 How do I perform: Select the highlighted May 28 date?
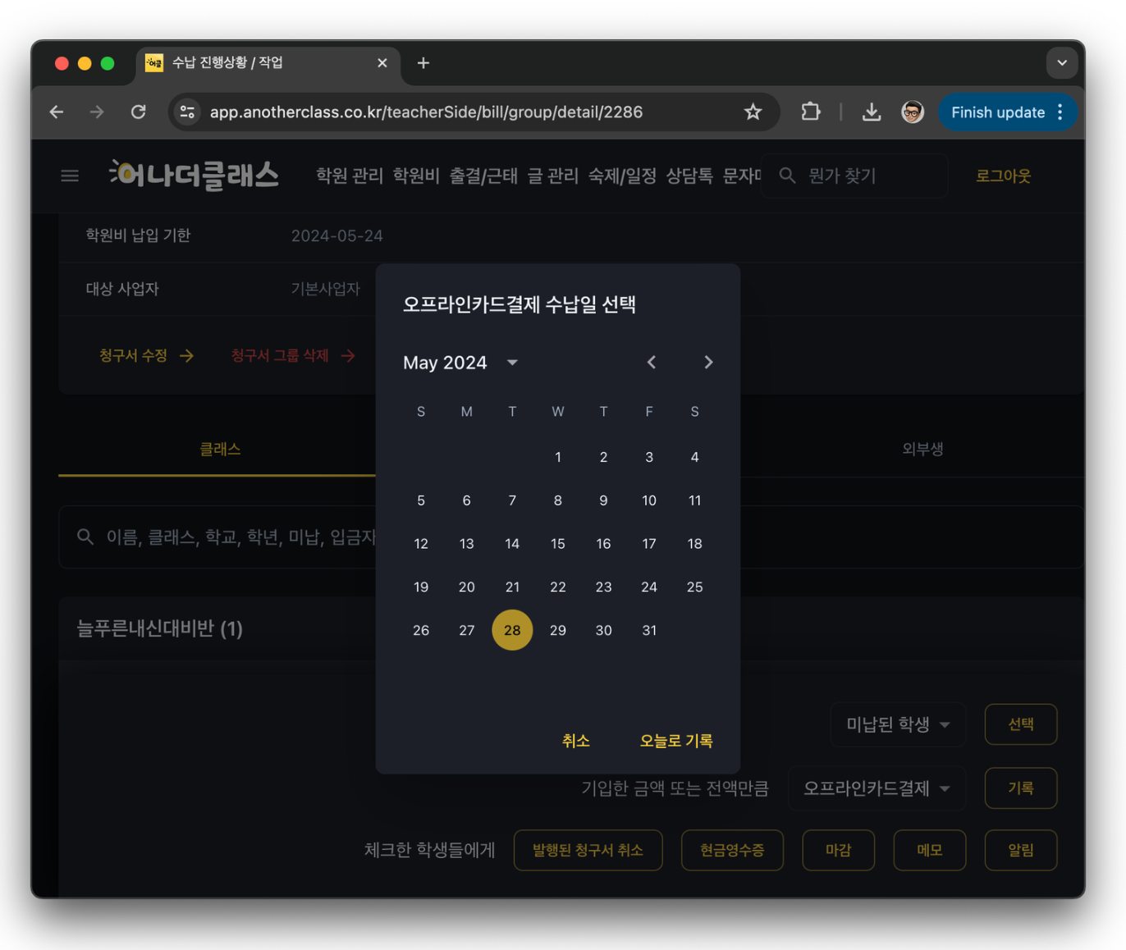(512, 630)
